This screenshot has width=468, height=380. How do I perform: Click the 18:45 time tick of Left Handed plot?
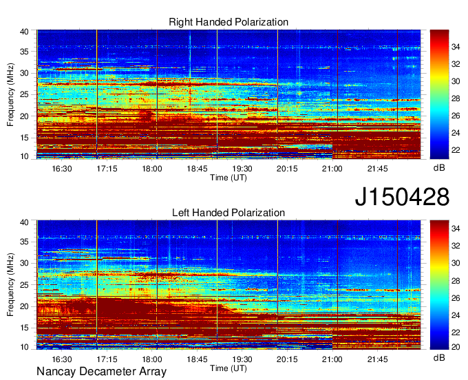tap(197, 359)
